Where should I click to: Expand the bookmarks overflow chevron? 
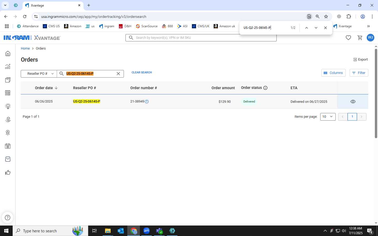pyautogui.click(x=369, y=26)
